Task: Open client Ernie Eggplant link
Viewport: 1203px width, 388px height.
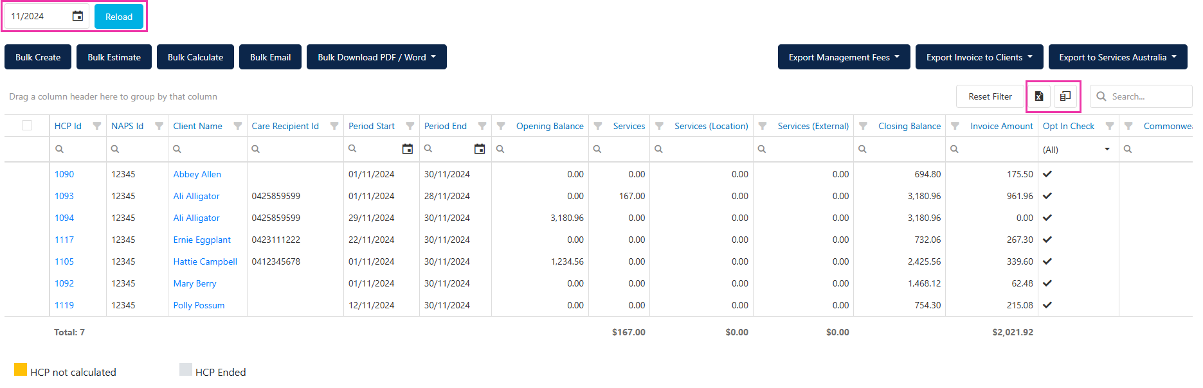Action: 202,240
